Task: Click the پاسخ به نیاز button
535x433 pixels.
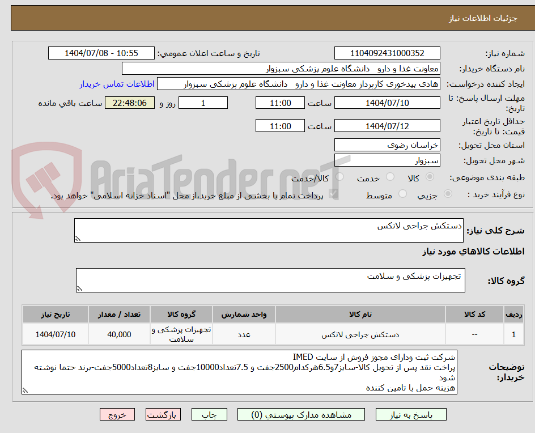Action: click(x=411, y=414)
